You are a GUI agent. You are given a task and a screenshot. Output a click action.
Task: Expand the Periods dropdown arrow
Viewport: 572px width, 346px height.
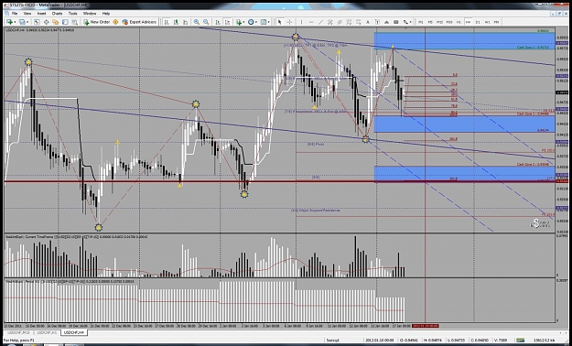pyautogui.click(x=256, y=22)
